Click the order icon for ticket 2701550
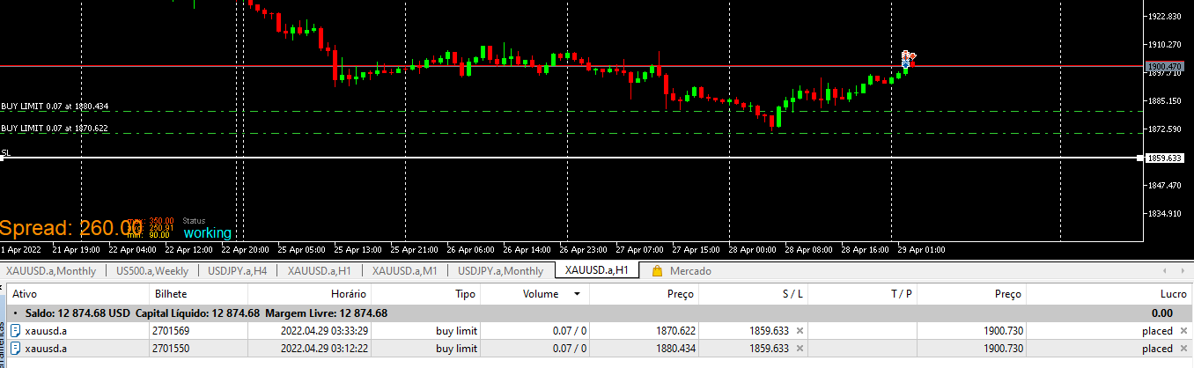Screen dimensions: 1194x368 pyautogui.click(x=15, y=349)
